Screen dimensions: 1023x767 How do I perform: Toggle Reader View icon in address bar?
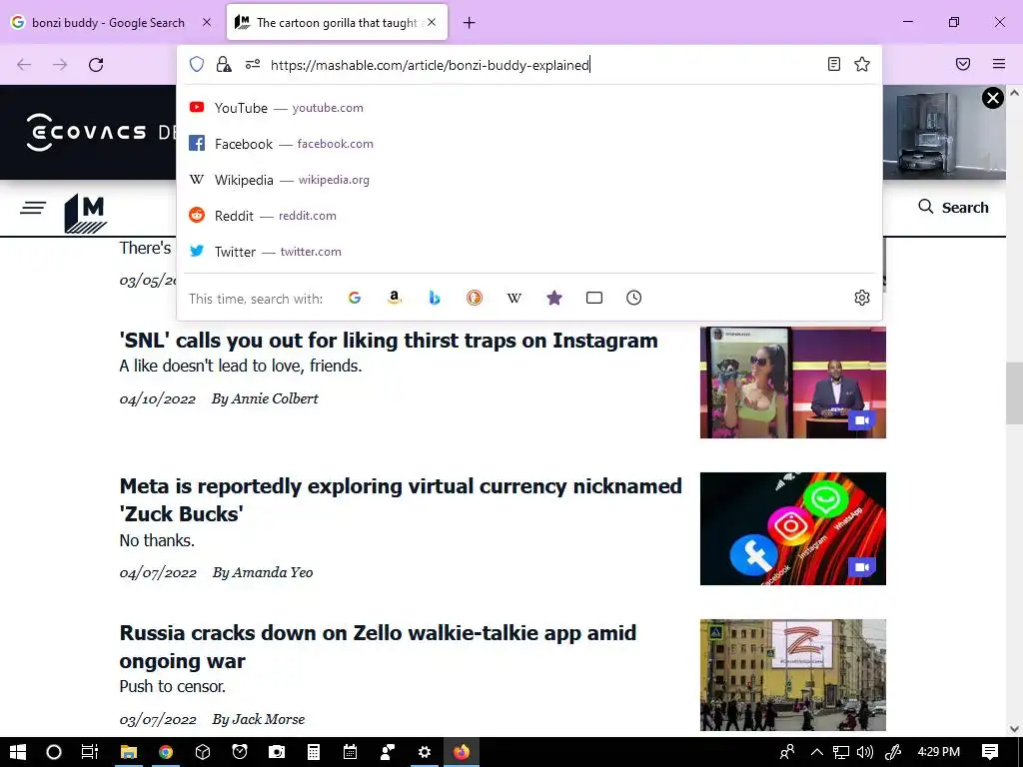click(x=834, y=64)
